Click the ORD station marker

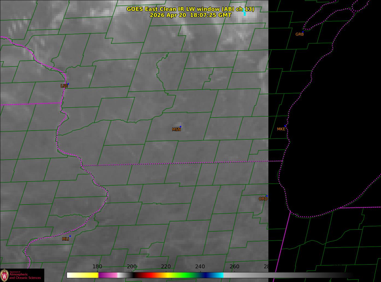pyautogui.click(x=267, y=196)
